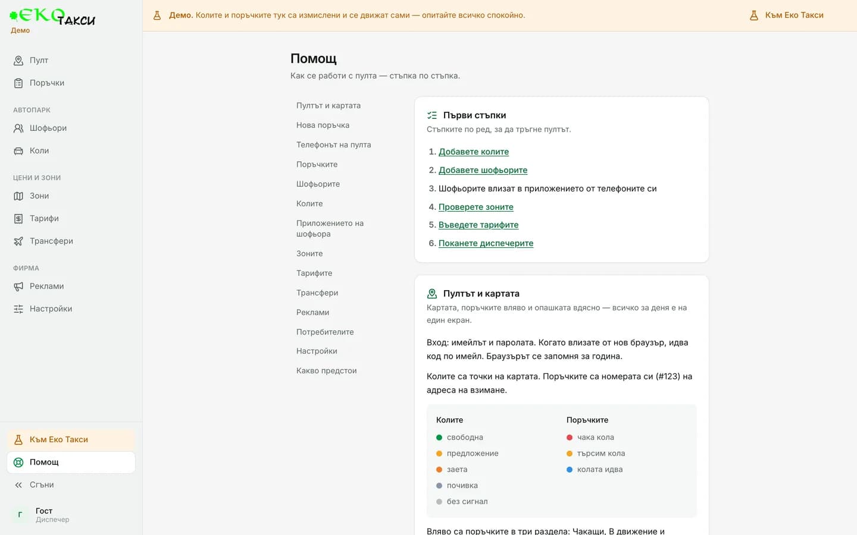This screenshot has width=857, height=535.
Task: Open the Шофьори people icon
Action: [x=18, y=128]
